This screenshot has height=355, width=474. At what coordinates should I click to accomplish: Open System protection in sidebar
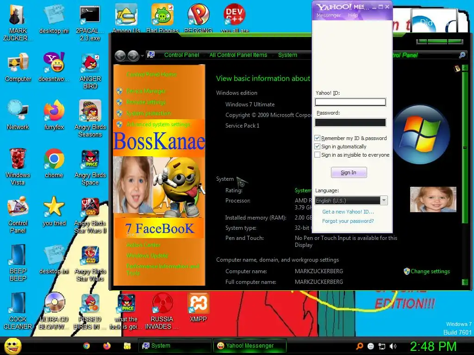point(149,113)
